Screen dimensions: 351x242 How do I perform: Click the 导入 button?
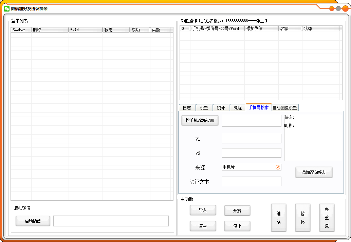click(x=203, y=210)
